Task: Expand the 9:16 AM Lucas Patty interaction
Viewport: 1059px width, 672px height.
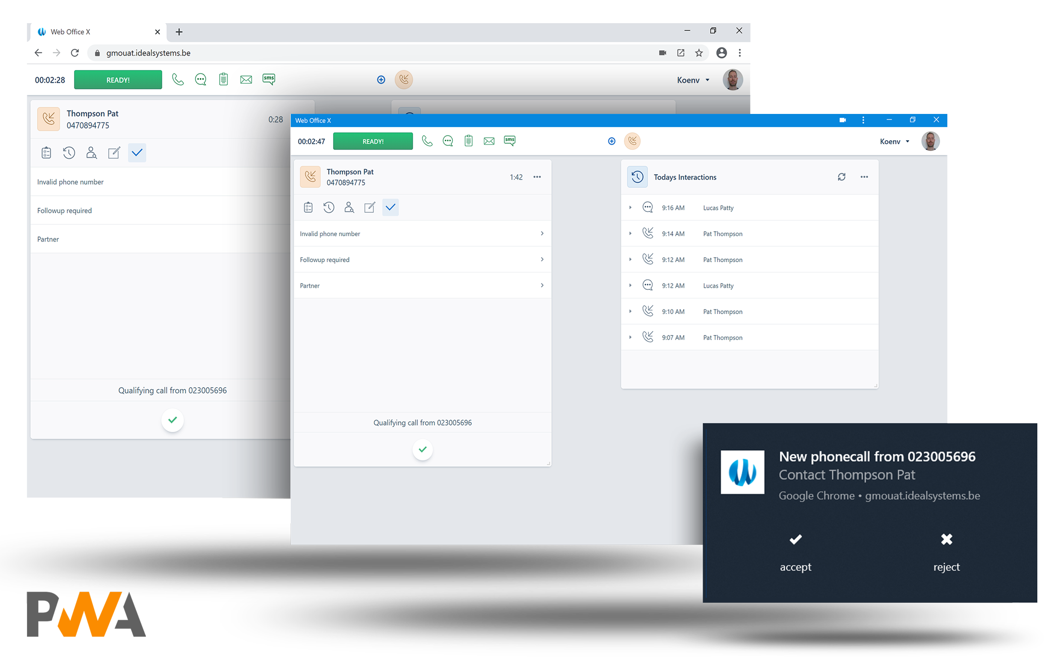Action: [630, 208]
